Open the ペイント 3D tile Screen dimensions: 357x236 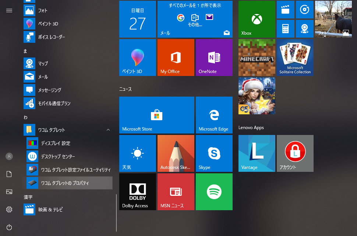[138, 58]
